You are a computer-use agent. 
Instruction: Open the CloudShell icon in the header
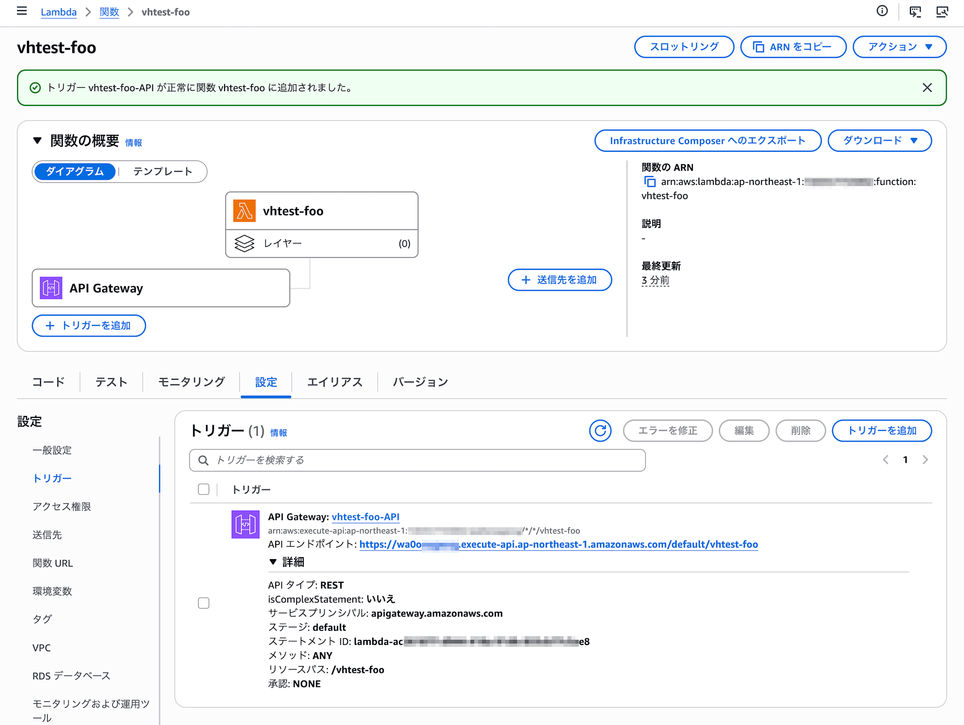tap(915, 12)
